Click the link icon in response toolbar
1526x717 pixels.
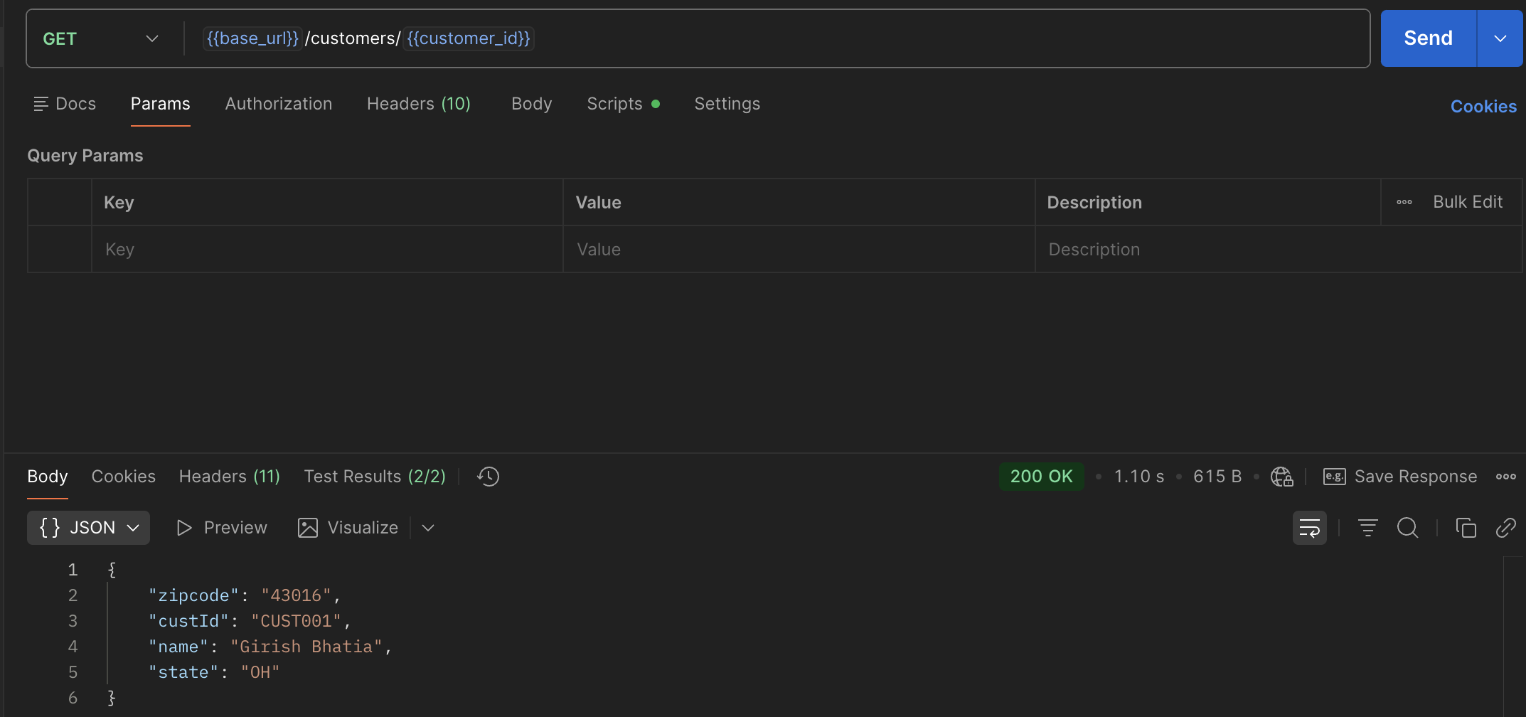point(1505,528)
